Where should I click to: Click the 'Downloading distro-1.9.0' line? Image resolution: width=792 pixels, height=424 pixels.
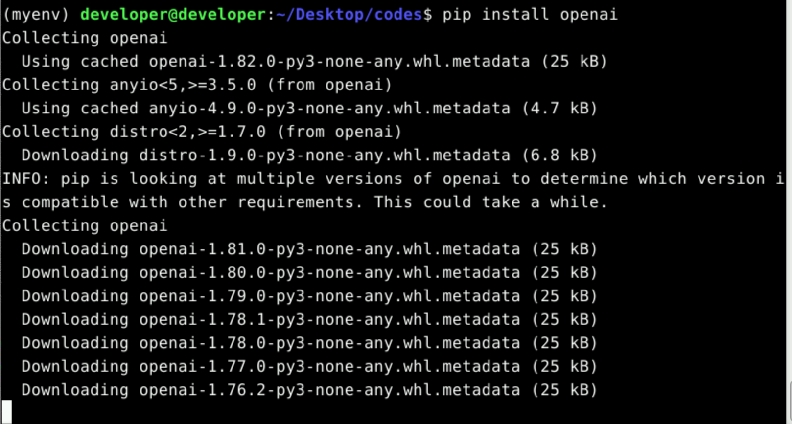click(x=309, y=156)
